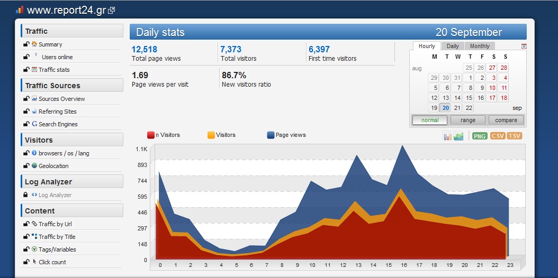
Task: Select the normal calendar mode
Action: 429,120
